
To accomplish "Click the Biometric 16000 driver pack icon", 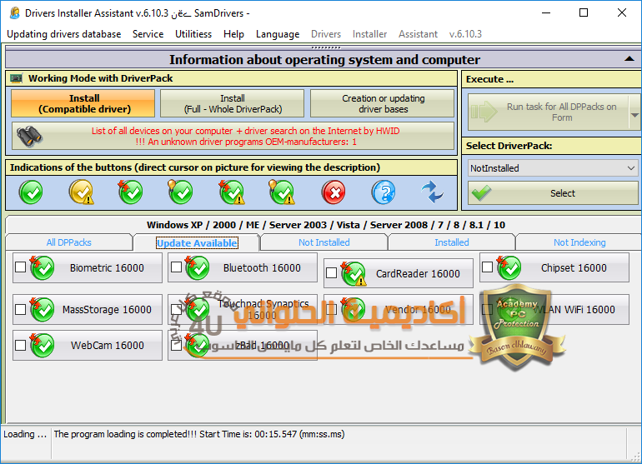I will coord(42,268).
